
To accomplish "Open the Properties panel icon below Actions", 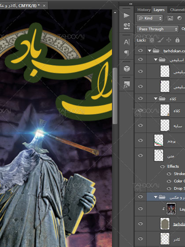I will click(127, 26).
